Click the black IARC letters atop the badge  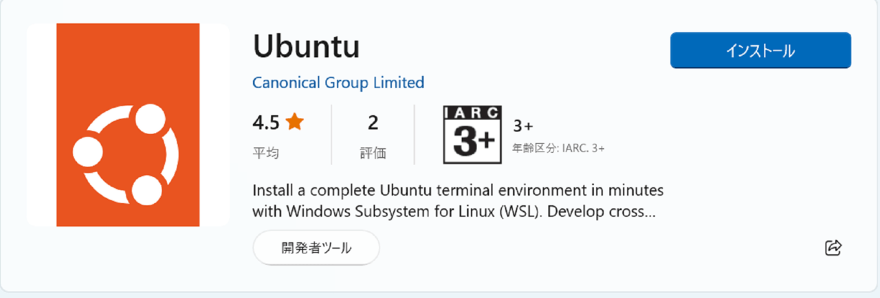(x=473, y=113)
